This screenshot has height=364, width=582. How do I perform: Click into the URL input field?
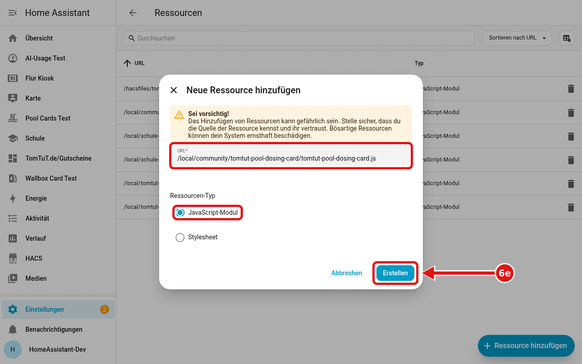pos(291,156)
